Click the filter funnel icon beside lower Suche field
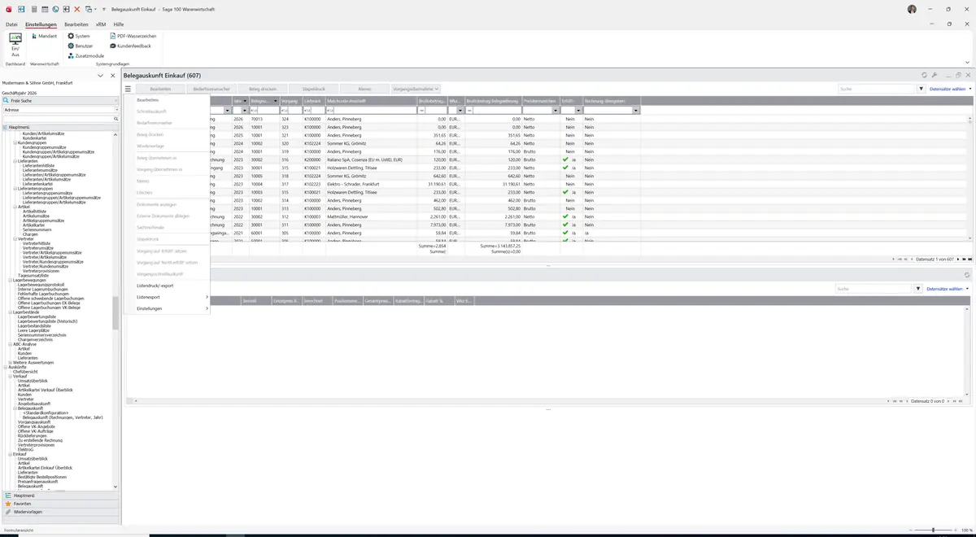Screen dimensions: 976x537 tap(917, 289)
